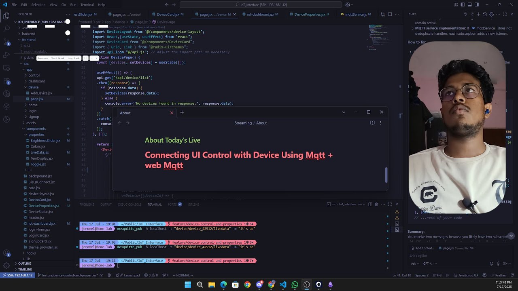Open the Terminal menu
Viewport: 518px width, 291px height.
87,5
